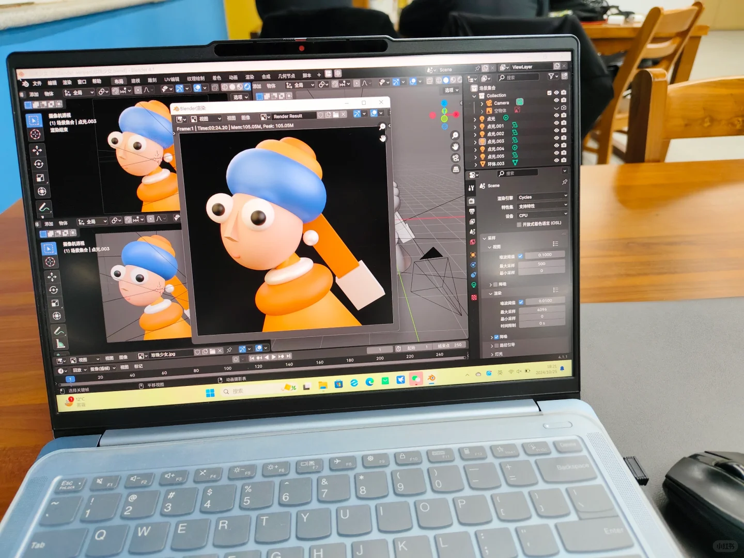Open the Object Data light properties tab
This screenshot has height=558, width=744.
point(473,285)
